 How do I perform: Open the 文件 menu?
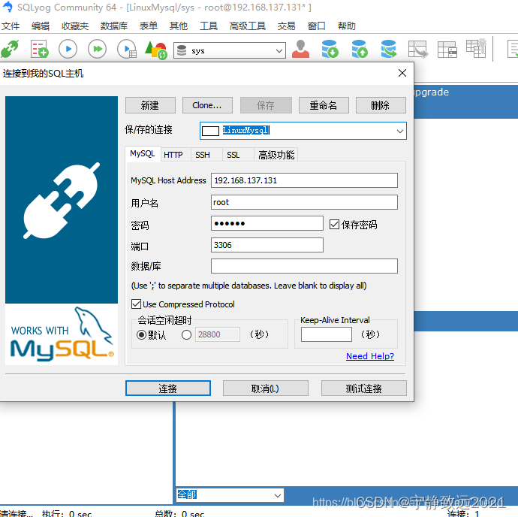[11, 26]
